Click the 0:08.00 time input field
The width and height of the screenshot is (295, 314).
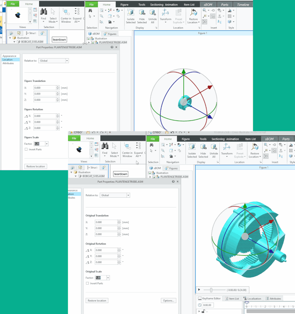pyautogui.click(x=208, y=305)
